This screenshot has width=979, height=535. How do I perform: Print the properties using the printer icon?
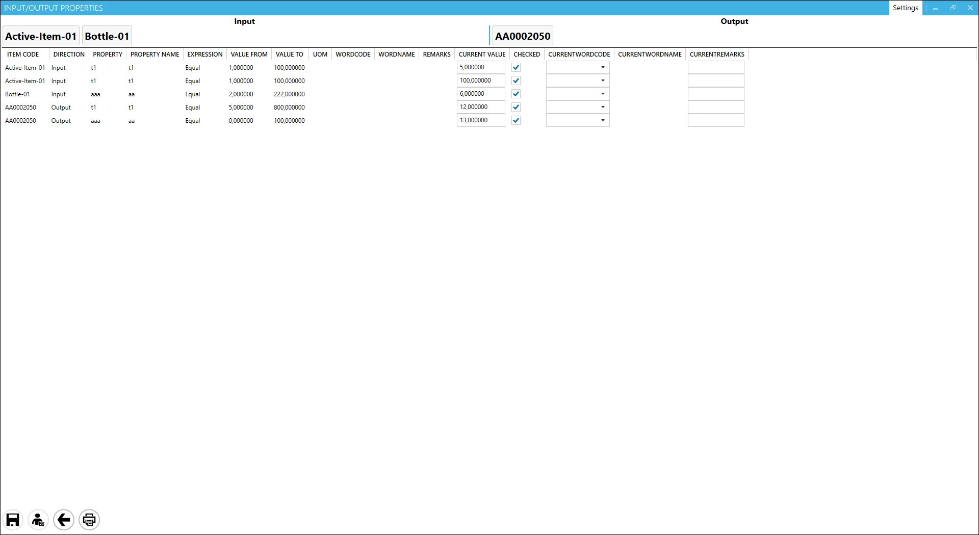(89, 520)
